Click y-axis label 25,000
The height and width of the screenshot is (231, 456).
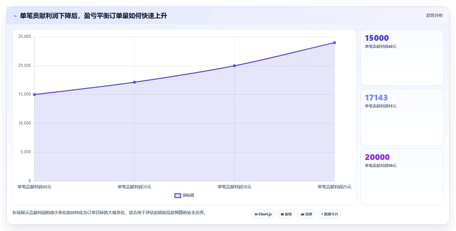[25, 37]
